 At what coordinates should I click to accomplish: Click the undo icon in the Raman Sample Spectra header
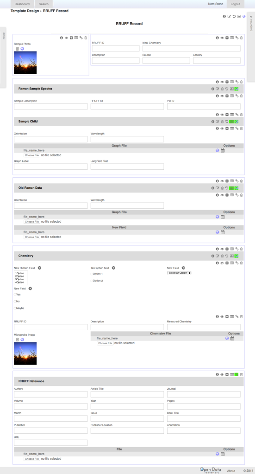tap(227, 89)
